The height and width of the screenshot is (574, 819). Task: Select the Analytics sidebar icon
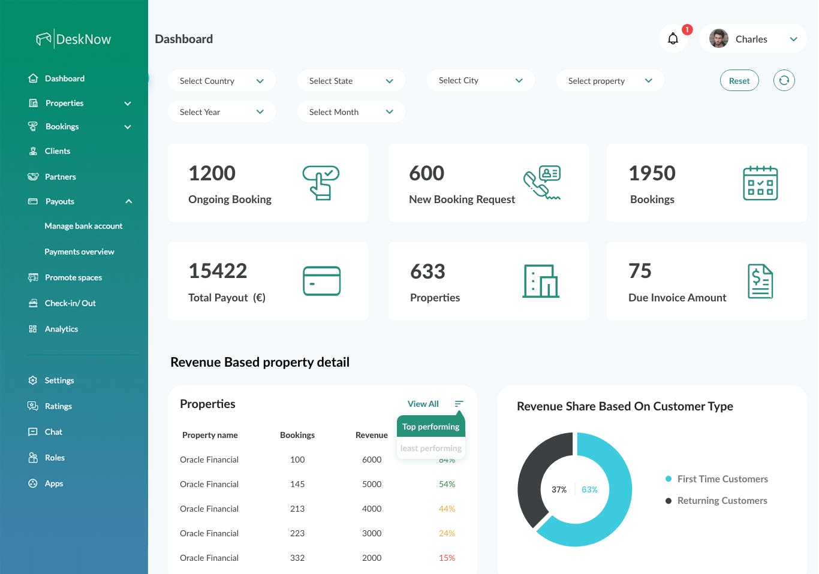click(34, 328)
